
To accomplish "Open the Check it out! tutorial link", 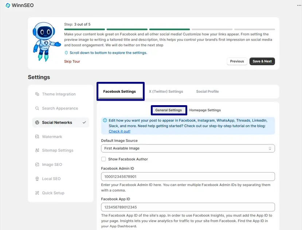I will pos(119,131).
